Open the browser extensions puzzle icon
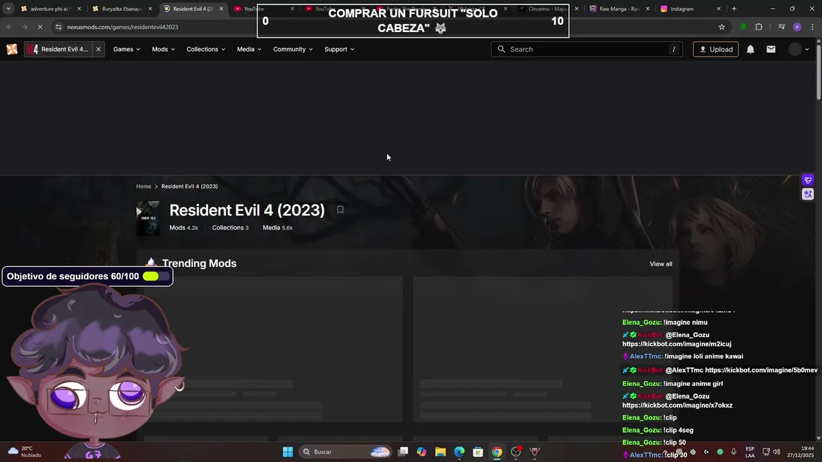The image size is (822, 462). pyautogui.click(x=759, y=27)
